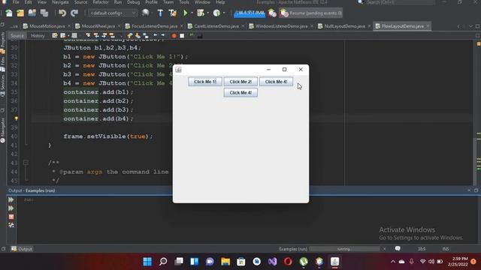Screen dimensions: 481x270
Task: Open Opera browser from the taskbar
Action: pyautogui.click(x=288, y=262)
